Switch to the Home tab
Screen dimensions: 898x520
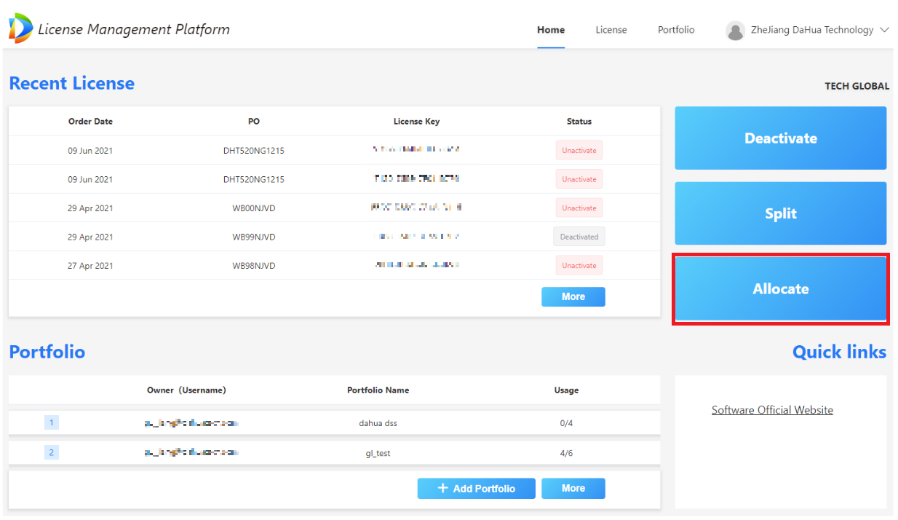coord(551,30)
